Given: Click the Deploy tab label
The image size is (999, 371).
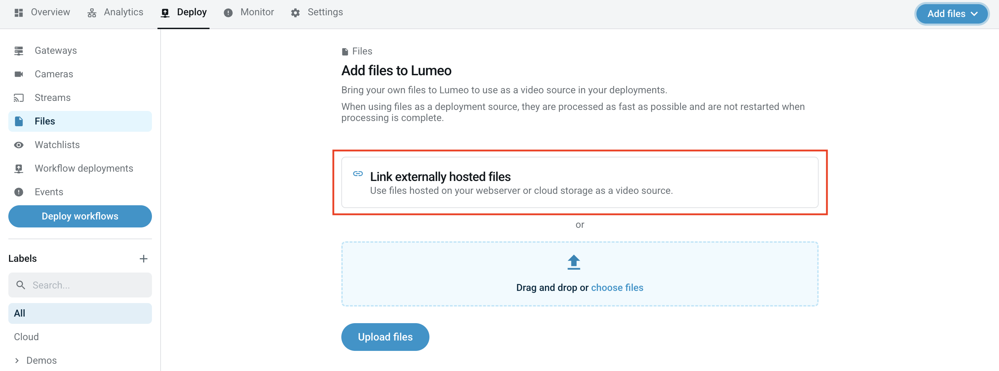Looking at the screenshot, I should point(191,12).
